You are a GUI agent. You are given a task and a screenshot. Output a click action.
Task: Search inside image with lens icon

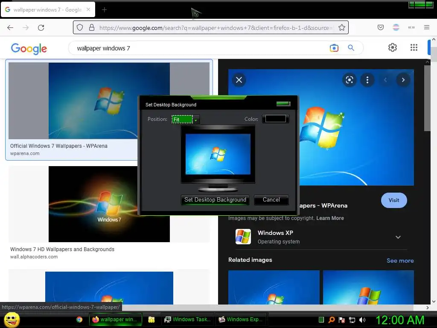pos(349,80)
